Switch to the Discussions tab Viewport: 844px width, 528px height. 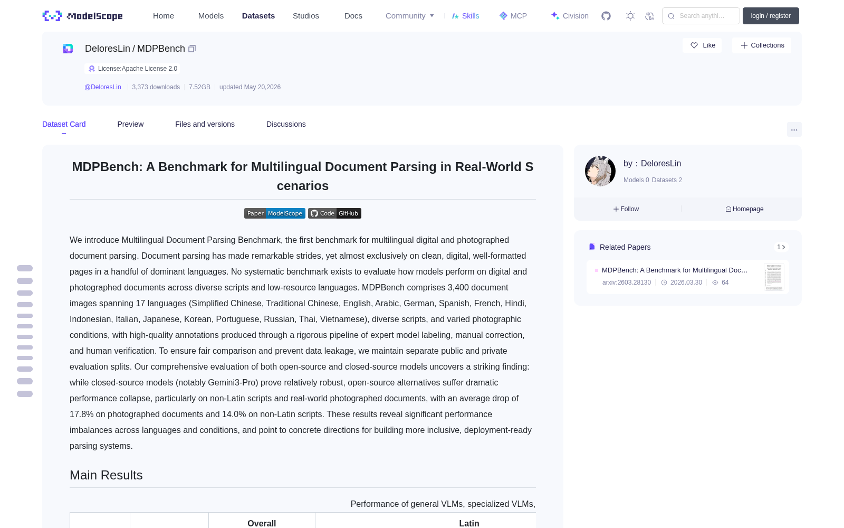pos(286,124)
